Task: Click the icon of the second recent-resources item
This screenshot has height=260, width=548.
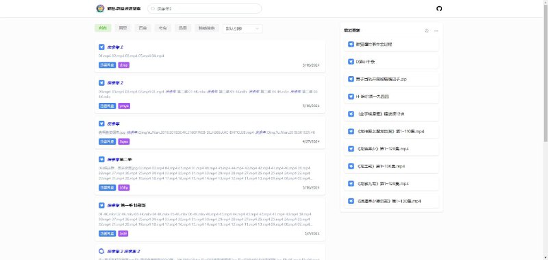Action: pyautogui.click(x=351, y=62)
